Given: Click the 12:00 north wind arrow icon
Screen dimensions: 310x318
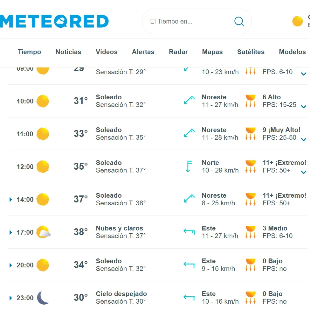Looking at the screenshot, I should click(x=189, y=166).
